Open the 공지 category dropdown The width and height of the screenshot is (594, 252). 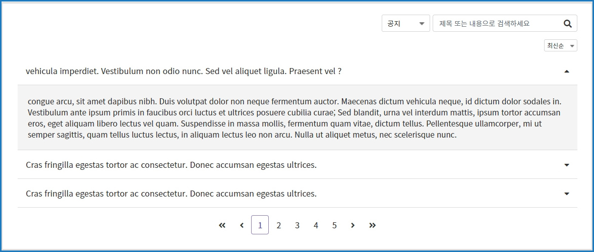click(x=405, y=23)
